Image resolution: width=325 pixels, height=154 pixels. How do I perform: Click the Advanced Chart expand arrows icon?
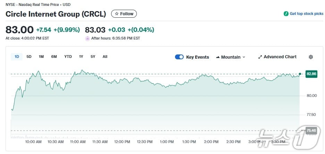260,57
